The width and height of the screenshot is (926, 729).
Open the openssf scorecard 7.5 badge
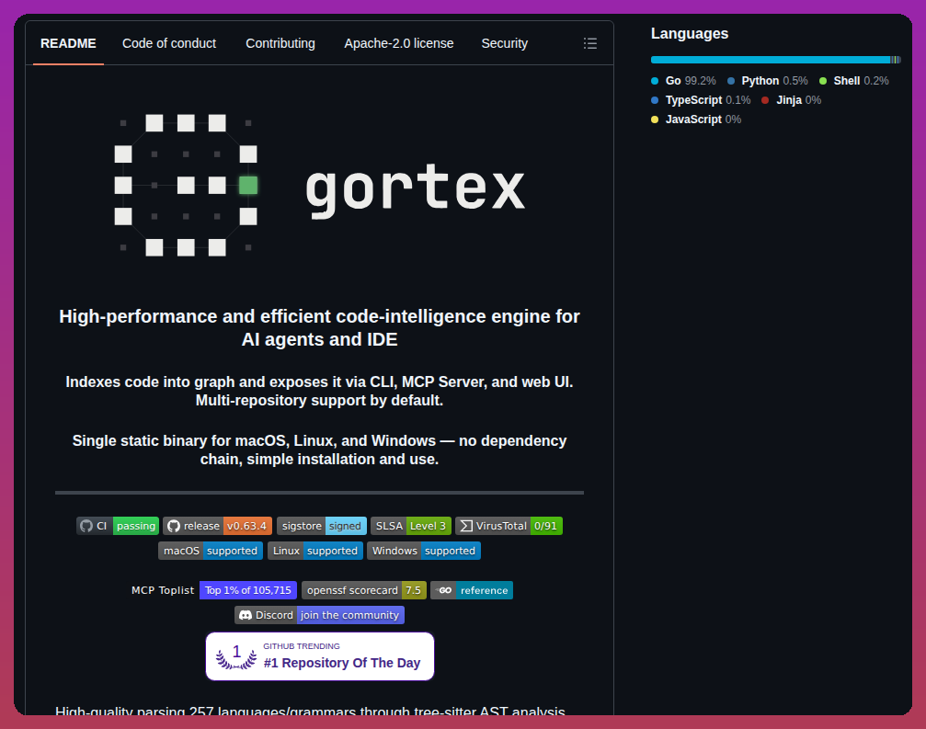click(x=364, y=590)
